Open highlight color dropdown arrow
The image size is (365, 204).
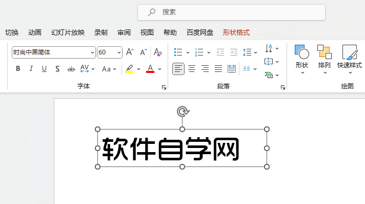pyautogui.click(x=139, y=69)
